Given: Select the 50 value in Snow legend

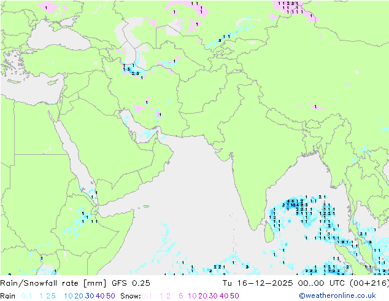Looking at the screenshot, I should (x=234, y=296).
